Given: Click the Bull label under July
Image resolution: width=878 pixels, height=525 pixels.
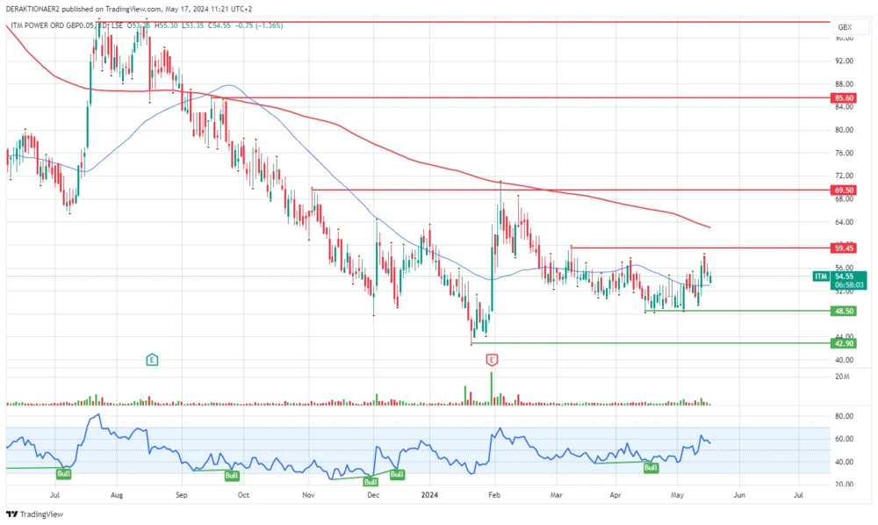Looking at the screenshot, I should (62, 472).
